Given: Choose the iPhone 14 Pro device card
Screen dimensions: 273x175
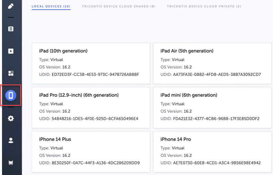Looking at the screenshot, I should coord(212,152).
